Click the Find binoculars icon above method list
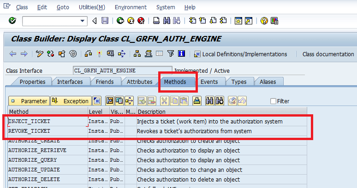 point(210,101)
